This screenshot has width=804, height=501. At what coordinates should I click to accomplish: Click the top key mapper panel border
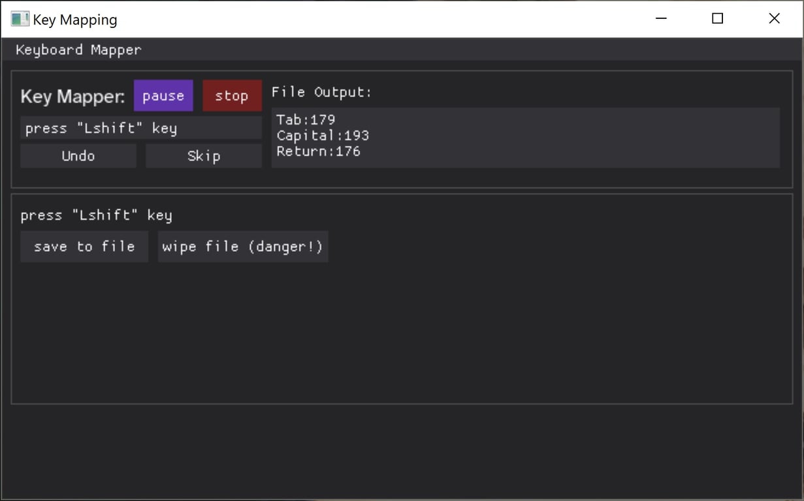(x=402, y=69)
